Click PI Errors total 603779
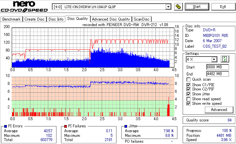Screen dimensions: 236x144 [x=46, y=140]
